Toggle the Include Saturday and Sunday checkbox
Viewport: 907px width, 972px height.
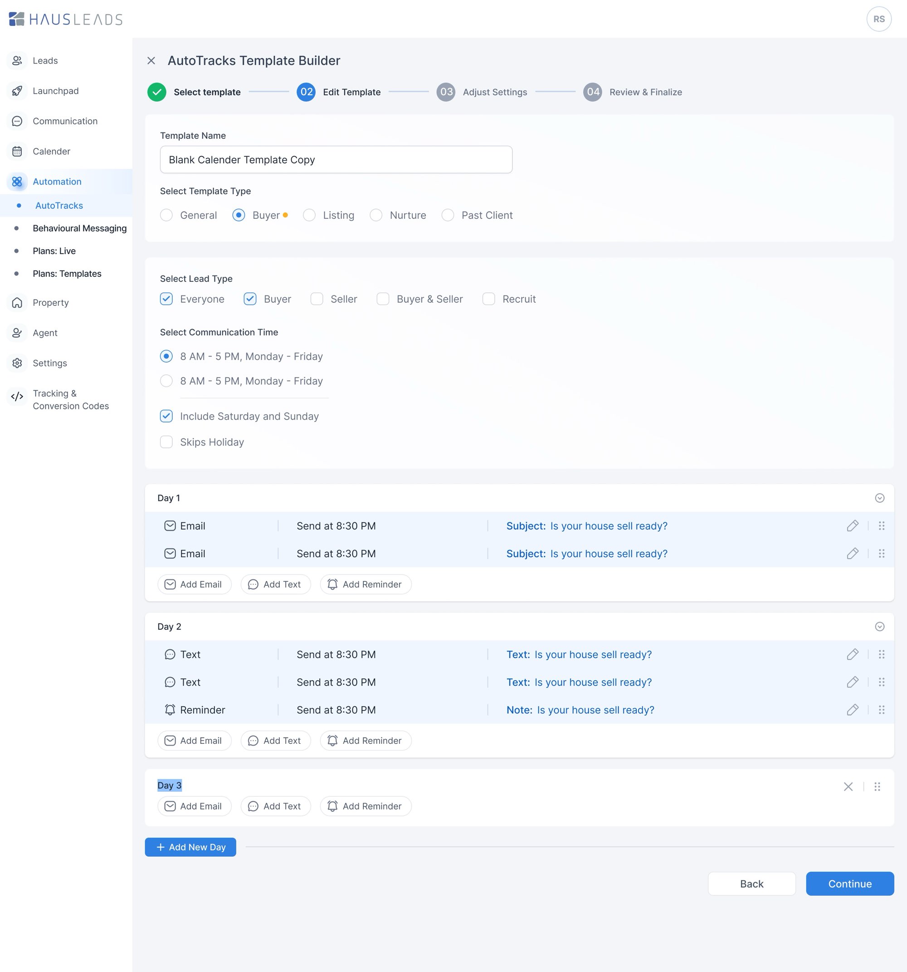[x=166, y=416]
